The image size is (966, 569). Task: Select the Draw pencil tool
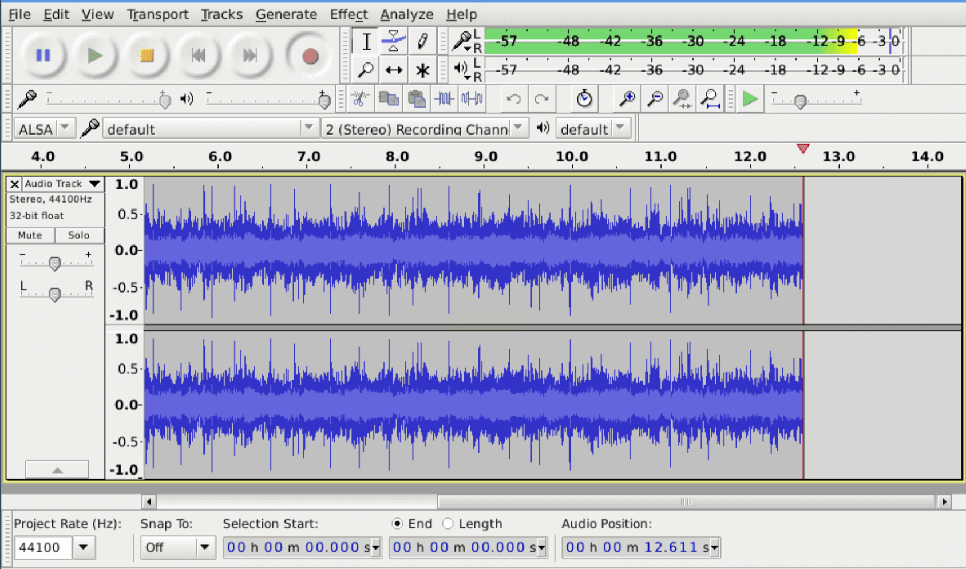coord(422,41)
